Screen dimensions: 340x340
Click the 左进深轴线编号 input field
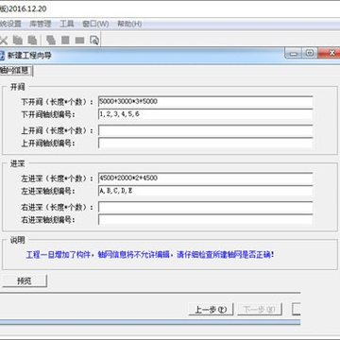click(205, 191)
